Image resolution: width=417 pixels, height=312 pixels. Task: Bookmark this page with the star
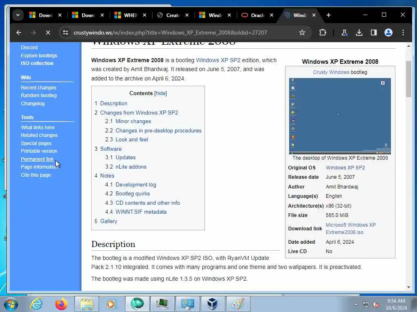302,32
